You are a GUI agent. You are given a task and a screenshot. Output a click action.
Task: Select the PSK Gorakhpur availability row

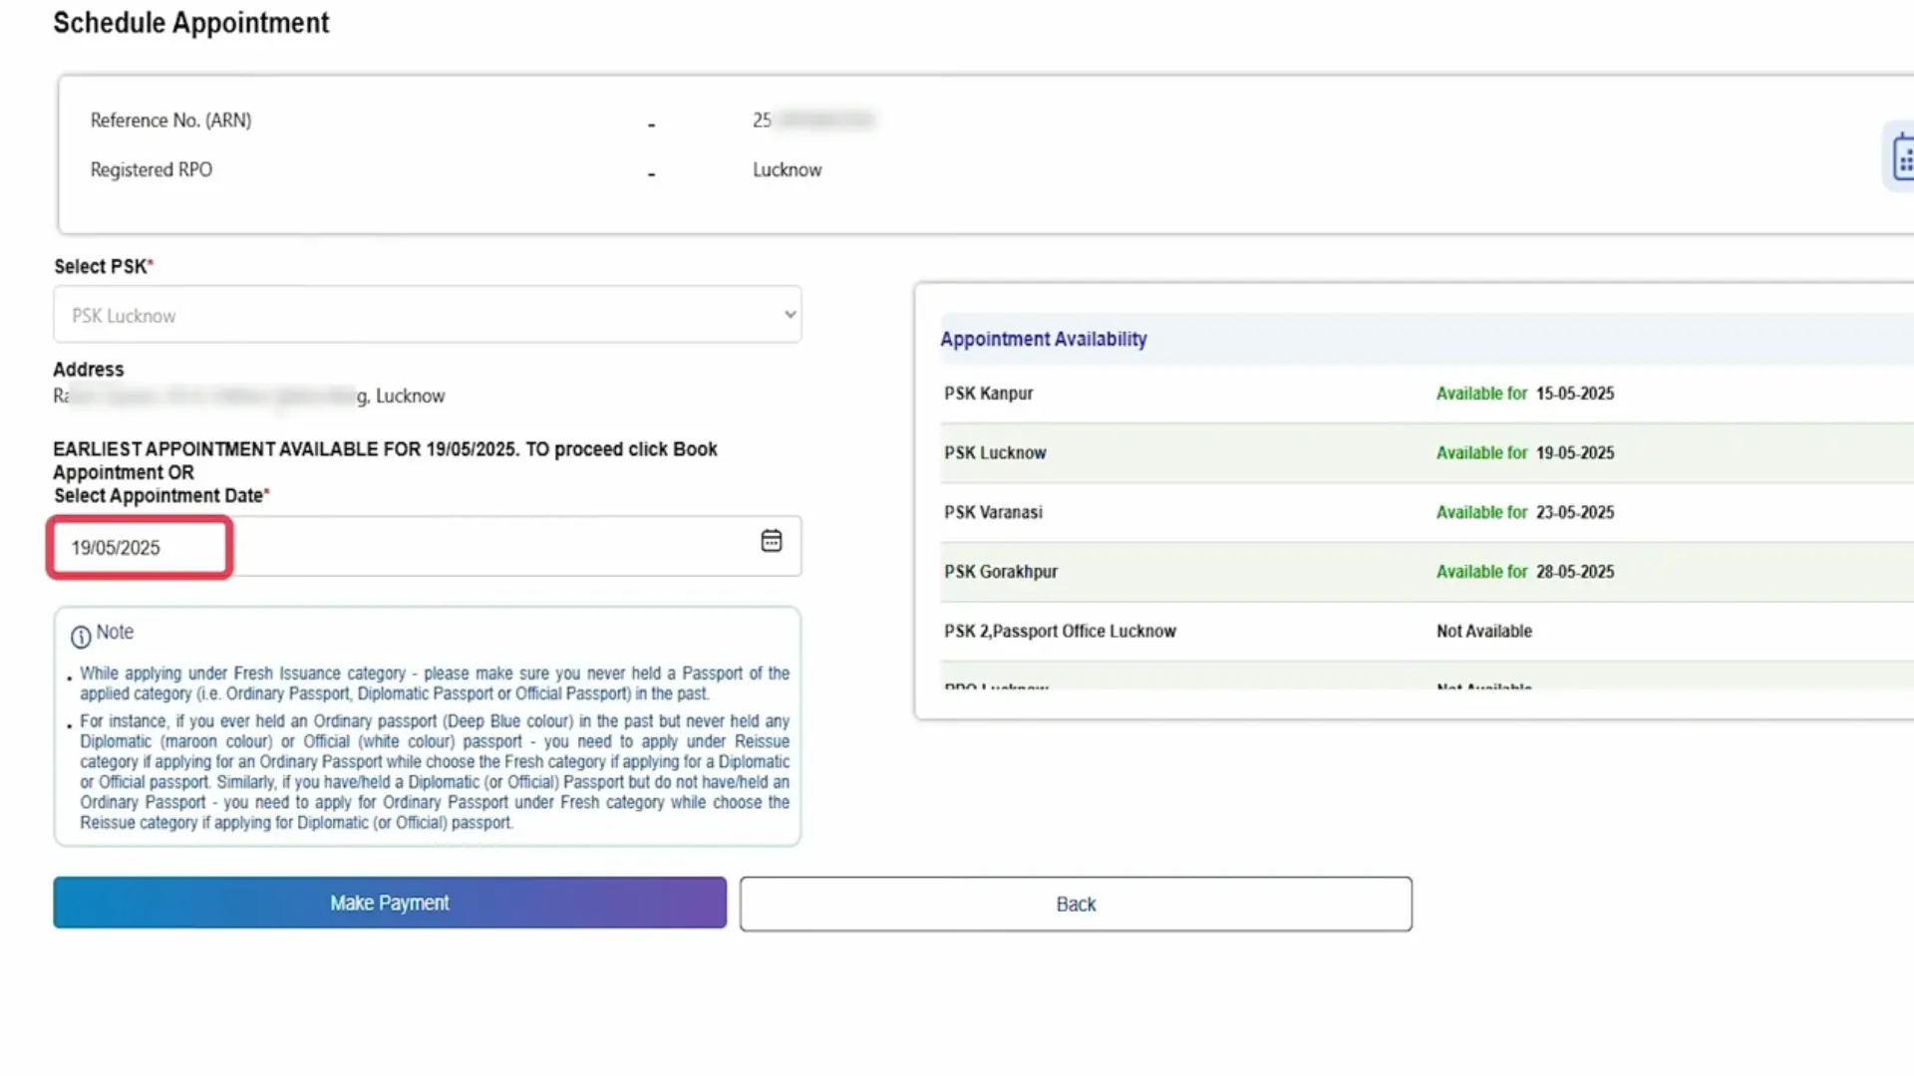tap(1427, 572)
